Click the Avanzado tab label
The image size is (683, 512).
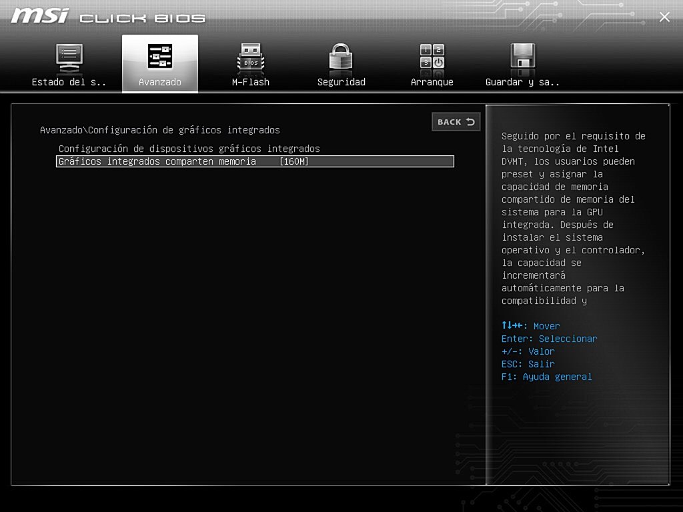160,82
